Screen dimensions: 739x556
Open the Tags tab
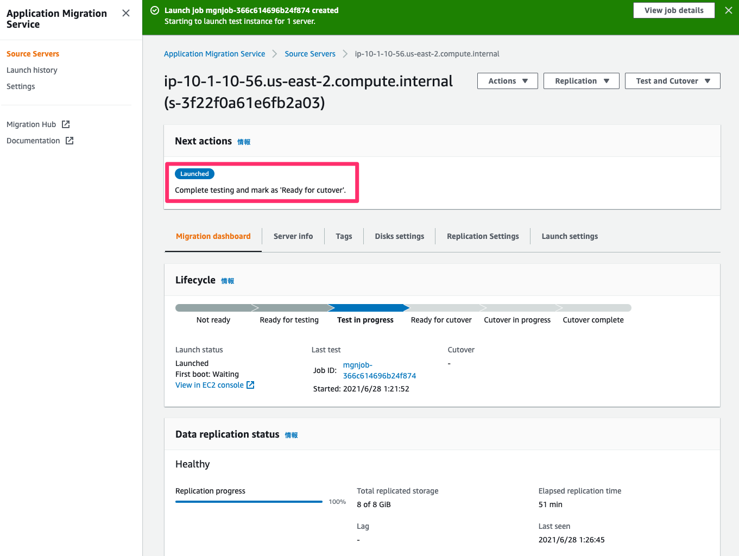344,236
